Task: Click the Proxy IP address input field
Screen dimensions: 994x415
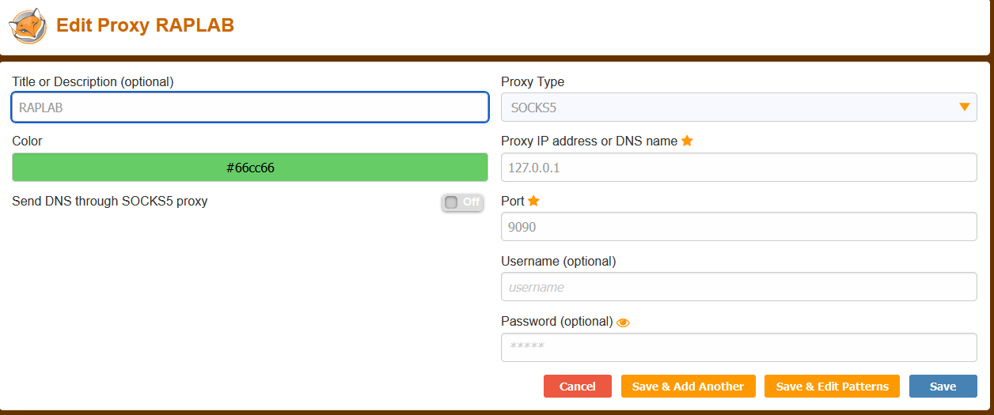Action: (738, 168)
